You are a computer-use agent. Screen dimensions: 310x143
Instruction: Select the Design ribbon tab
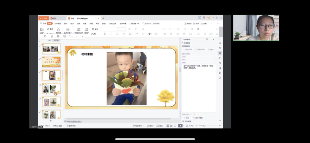click(72, 23)
